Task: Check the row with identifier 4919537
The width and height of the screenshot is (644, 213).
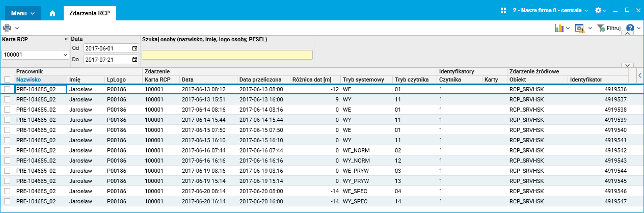Action: click(7, 99)
